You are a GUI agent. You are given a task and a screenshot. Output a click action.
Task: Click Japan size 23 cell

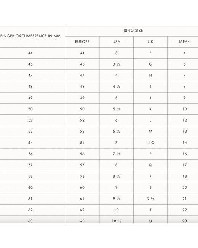tap(184, 221)
